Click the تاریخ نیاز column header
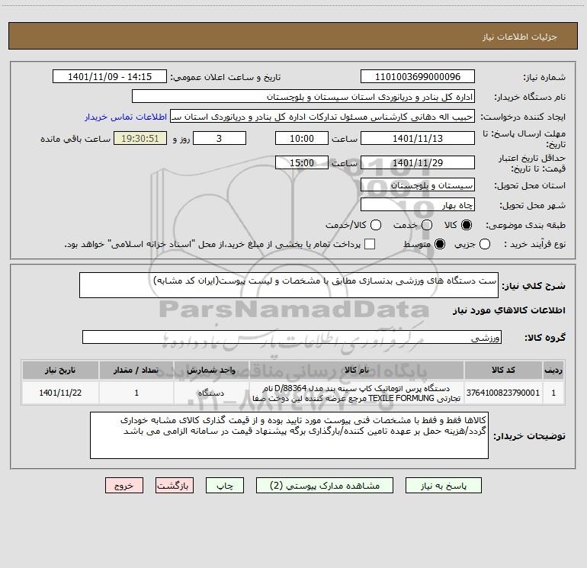Viewport: 587px width, 568px height. (60, 370)
